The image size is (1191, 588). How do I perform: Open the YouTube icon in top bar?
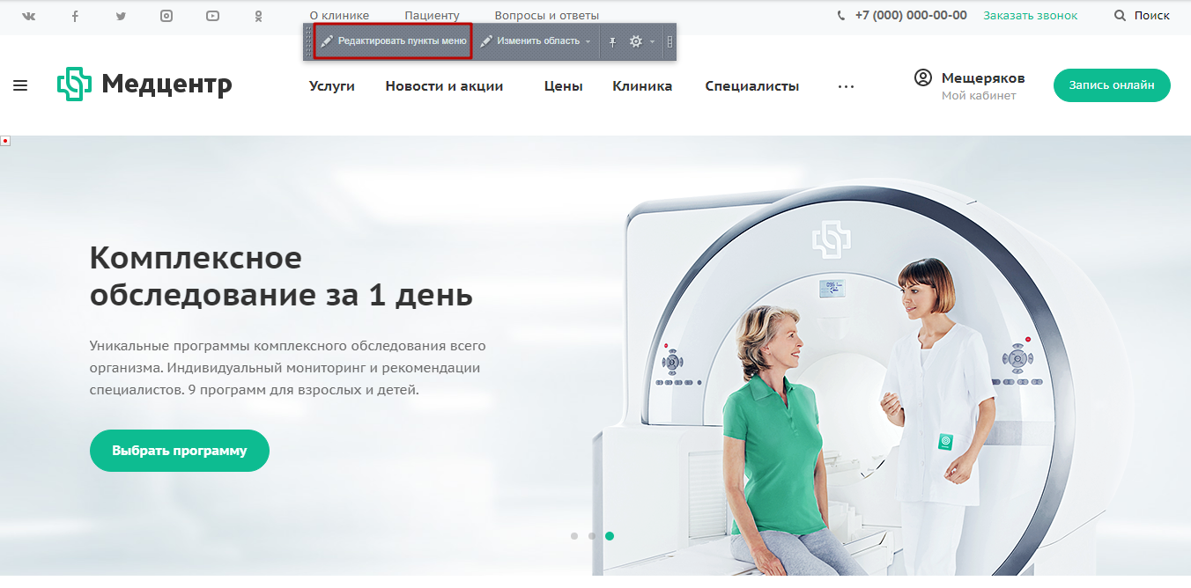point(212,16)
